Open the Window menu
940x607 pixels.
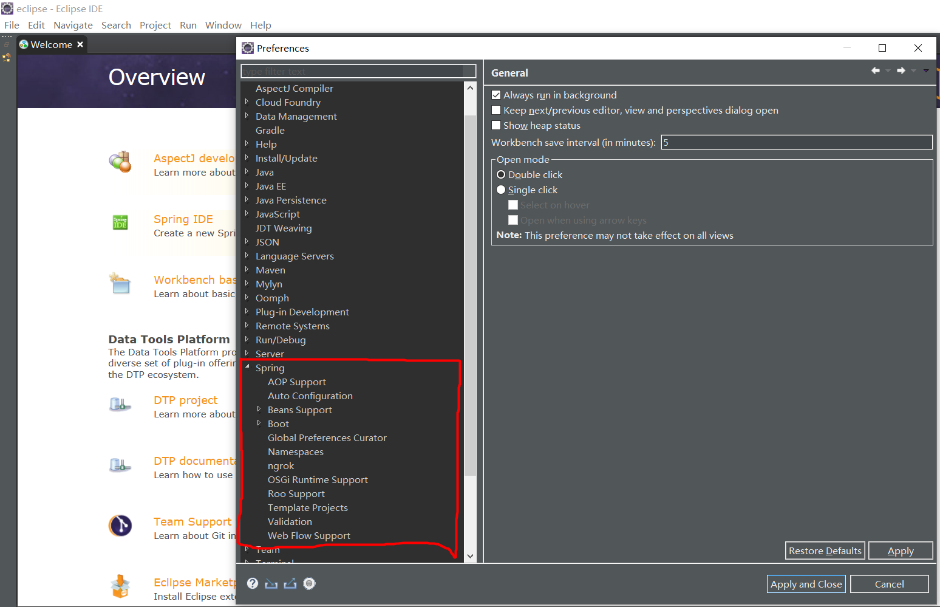point(223,25)
